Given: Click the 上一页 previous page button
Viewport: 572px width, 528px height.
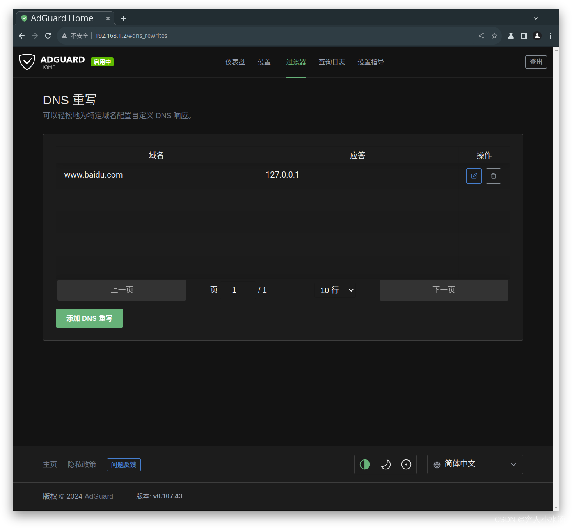Looking at the screenshot, I should (x=122, y=290).
